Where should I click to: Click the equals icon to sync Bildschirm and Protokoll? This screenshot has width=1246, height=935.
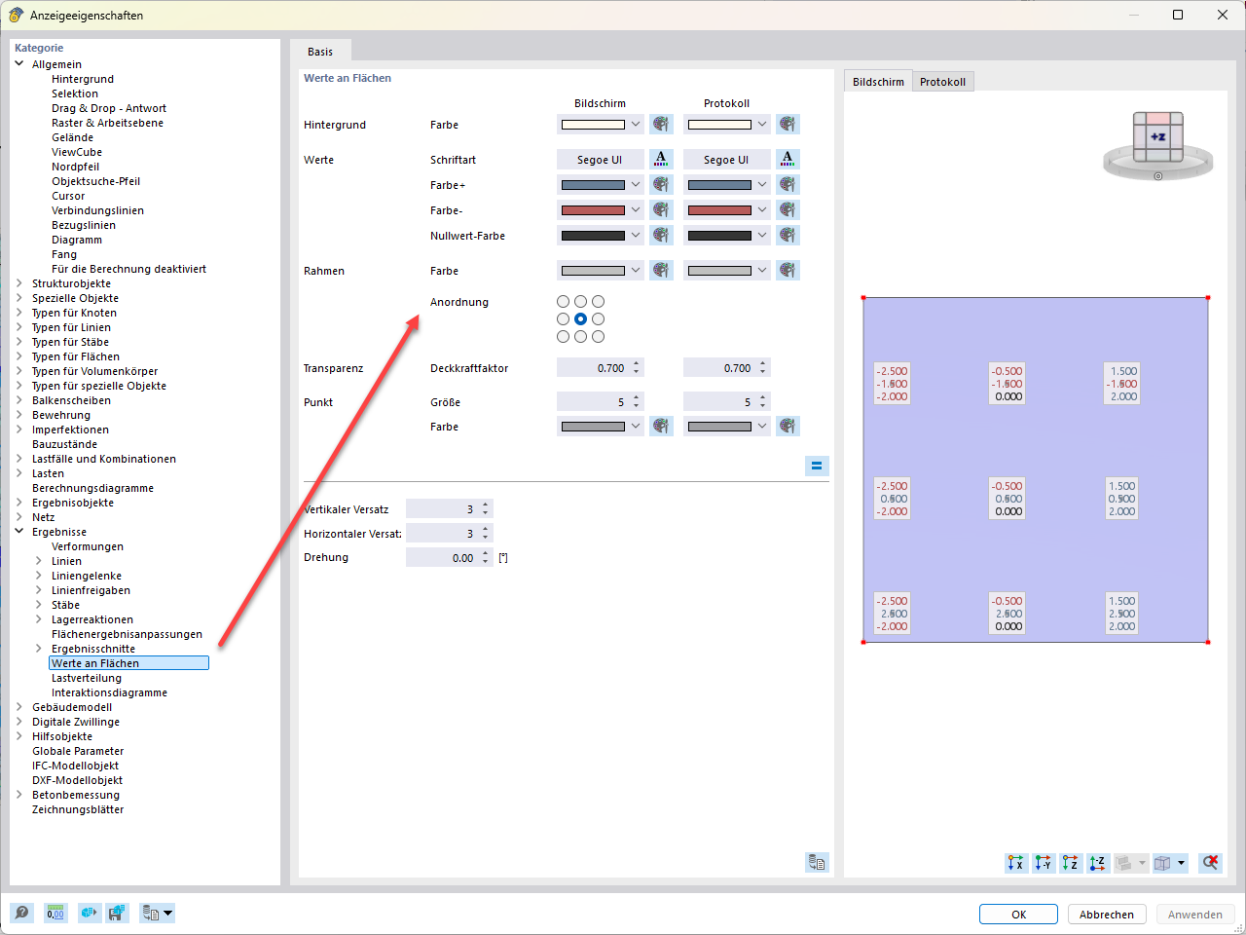click(817, 466)
